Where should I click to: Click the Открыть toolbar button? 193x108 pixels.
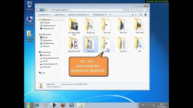(x=60, y=15)
